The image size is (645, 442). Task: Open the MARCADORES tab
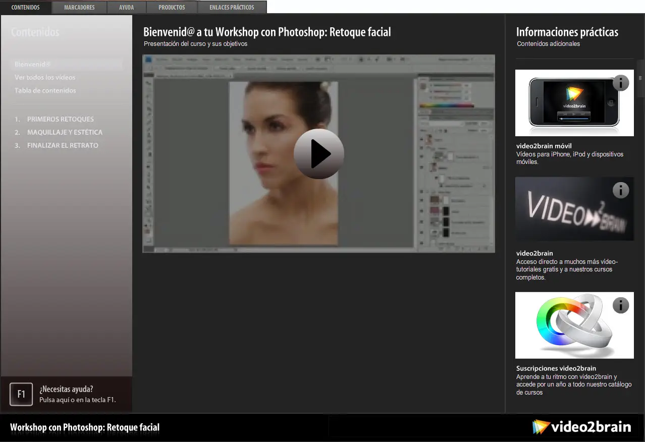coord(79,8)
